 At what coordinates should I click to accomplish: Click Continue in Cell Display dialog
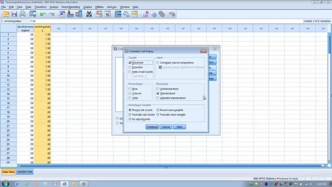coord(152,127)
